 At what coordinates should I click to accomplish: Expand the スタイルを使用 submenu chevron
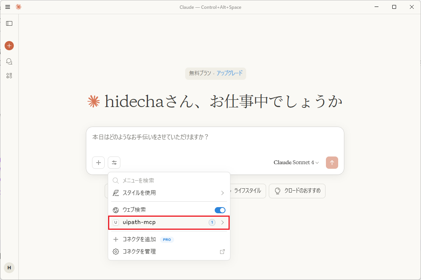(222, 193)
